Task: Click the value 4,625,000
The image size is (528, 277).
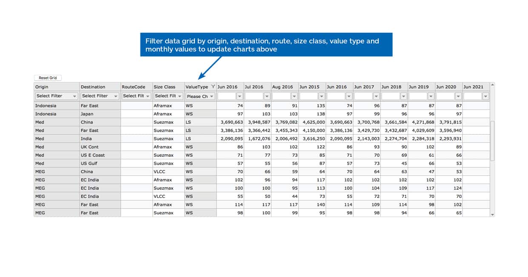Action: coord(314,122)
